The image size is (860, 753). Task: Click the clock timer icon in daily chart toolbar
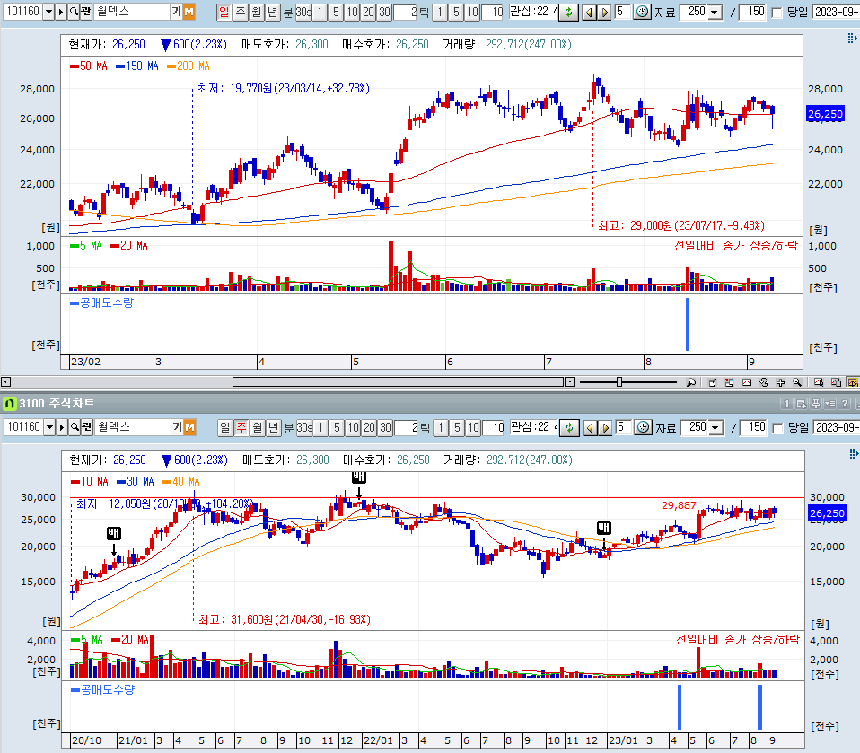click(x=642, y=12)
